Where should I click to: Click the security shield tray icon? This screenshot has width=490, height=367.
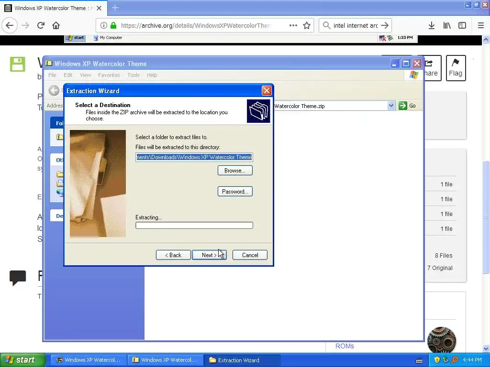[x=437, y=360]
